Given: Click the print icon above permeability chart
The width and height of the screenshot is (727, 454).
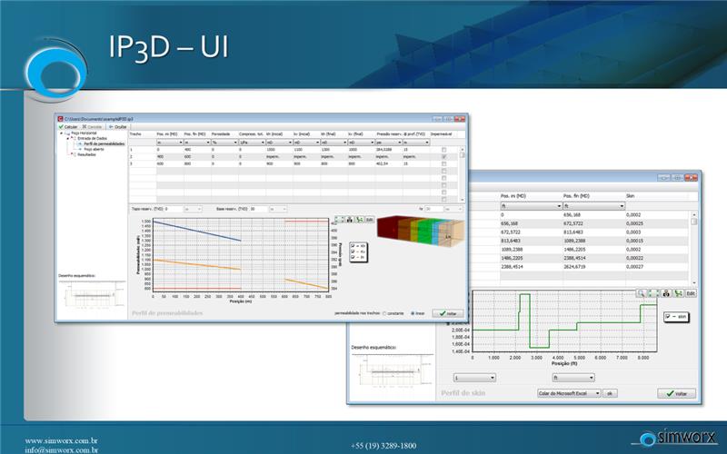Looking at the screenshot, I should point(350,220).
